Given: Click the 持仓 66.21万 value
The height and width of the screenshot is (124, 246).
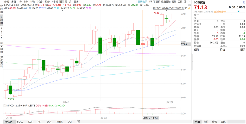Looking at the screenshot, I should 214,42.
